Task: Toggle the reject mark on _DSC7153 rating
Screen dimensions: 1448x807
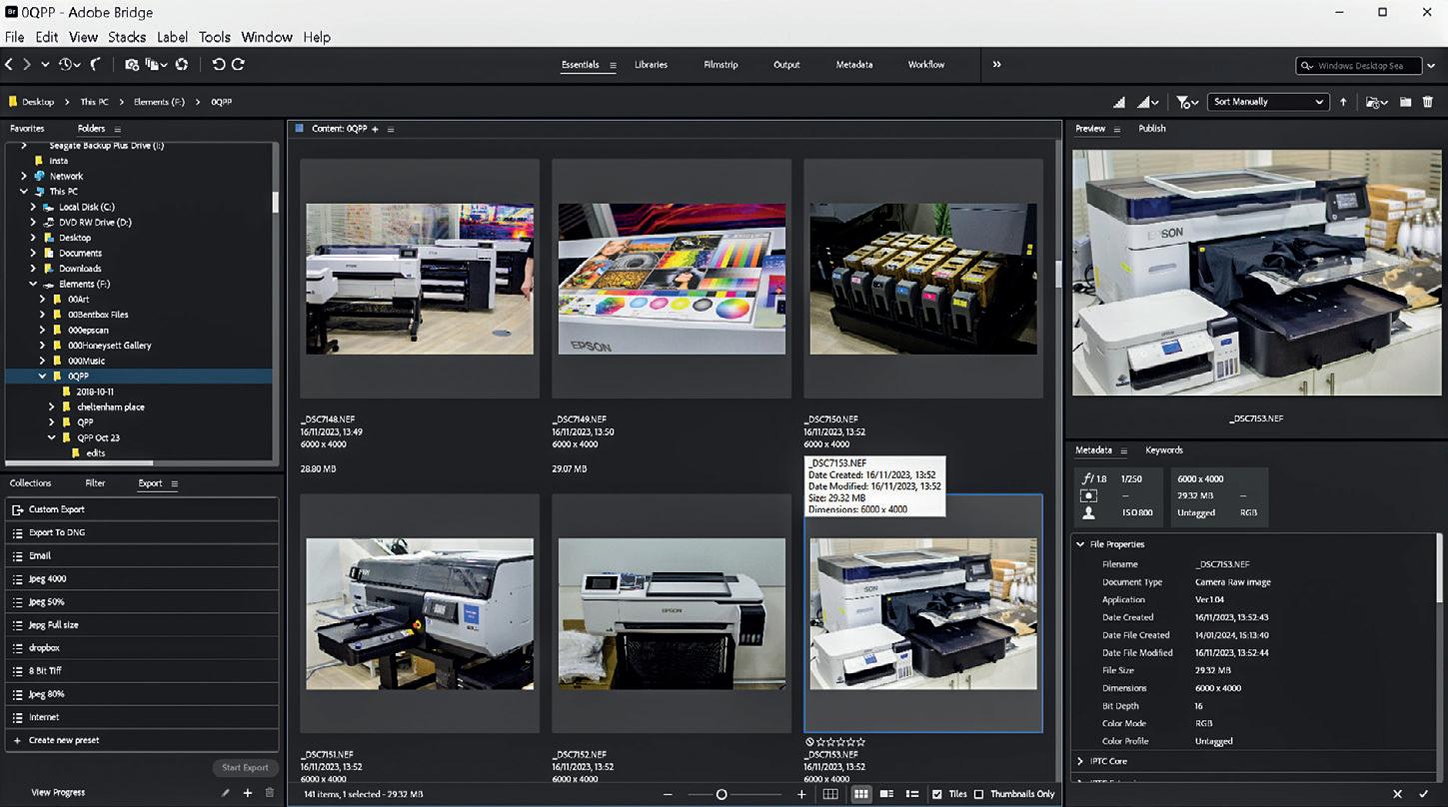Action: (809, 742)
